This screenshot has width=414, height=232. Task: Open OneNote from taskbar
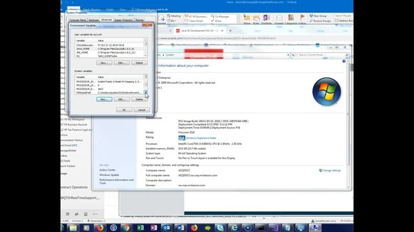tap(154, 227)
